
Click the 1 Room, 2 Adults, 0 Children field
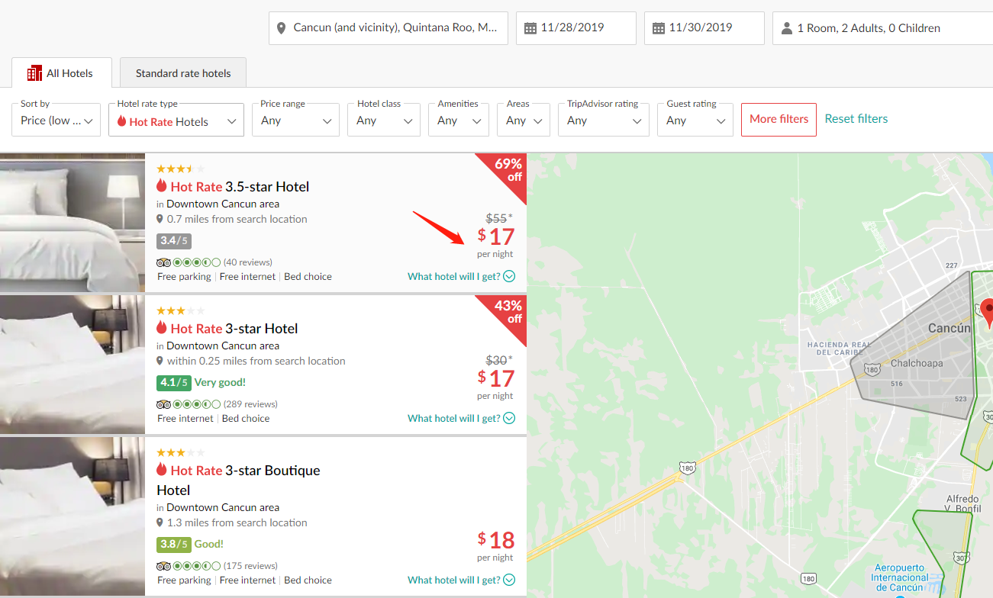click(882, 28)
